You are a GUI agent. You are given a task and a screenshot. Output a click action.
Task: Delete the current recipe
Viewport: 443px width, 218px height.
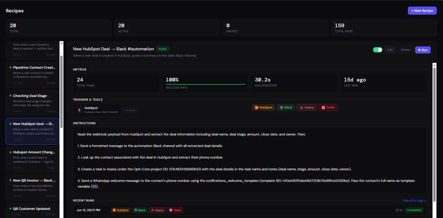pyautogui.click(x=406, y=50)
